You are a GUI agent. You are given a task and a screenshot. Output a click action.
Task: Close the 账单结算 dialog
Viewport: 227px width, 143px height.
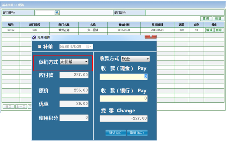(151, 37)
